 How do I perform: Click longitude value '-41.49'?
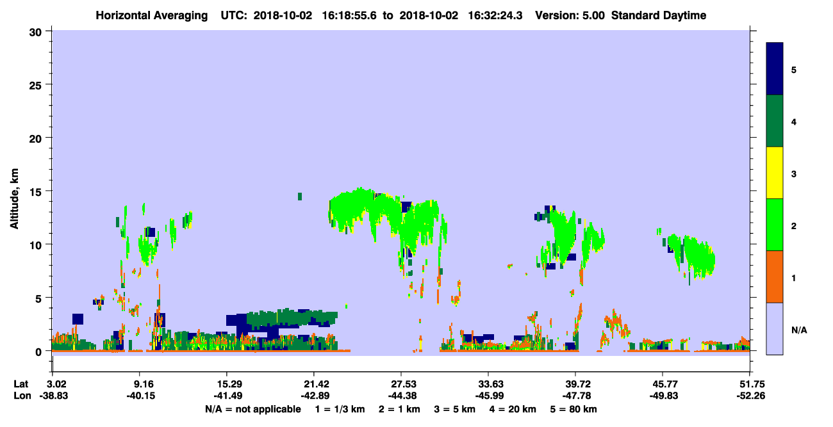click(x=227, y=396)
